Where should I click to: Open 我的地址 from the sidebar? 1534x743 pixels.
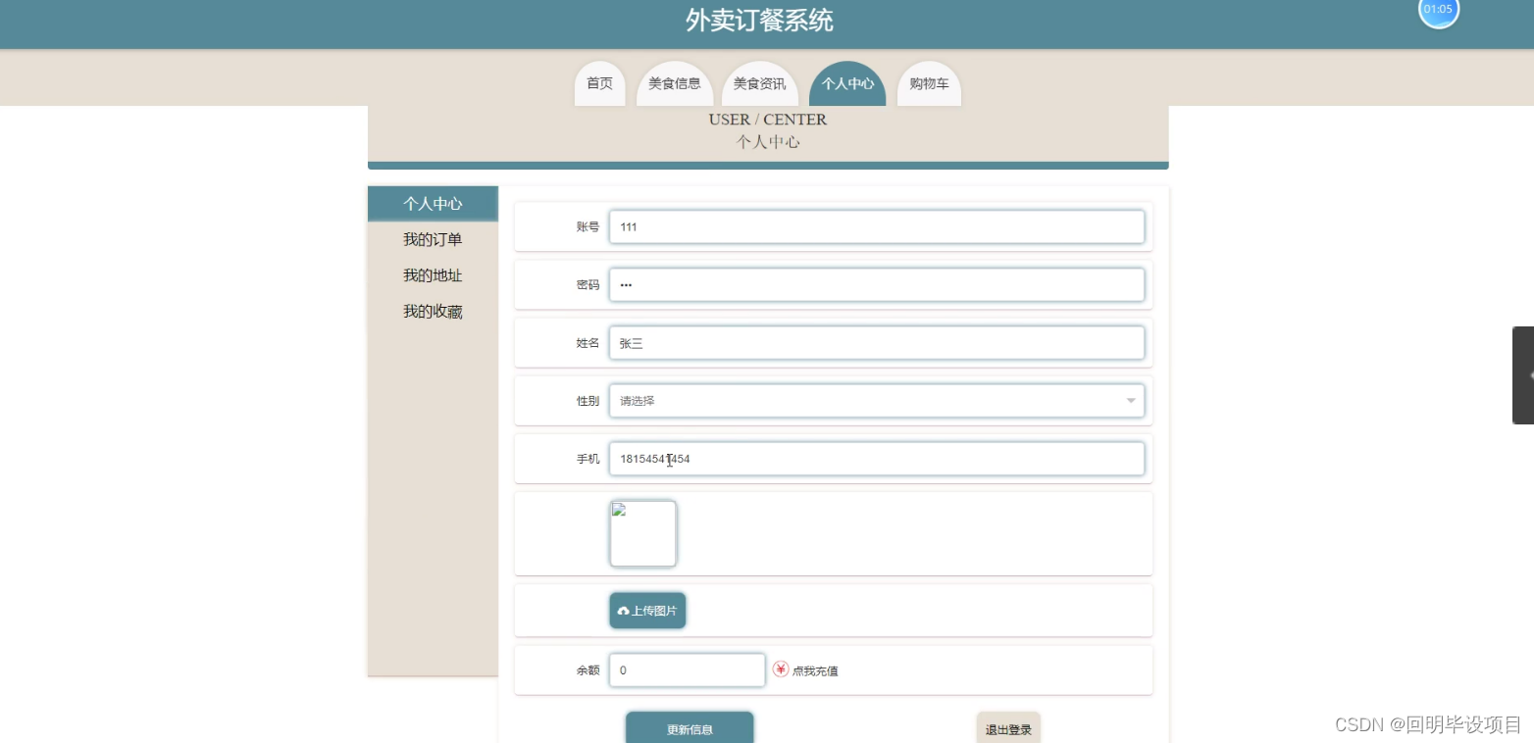point(433,275)
